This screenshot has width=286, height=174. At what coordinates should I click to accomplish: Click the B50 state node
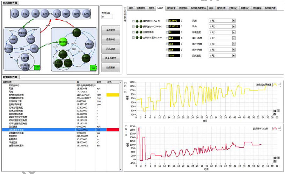15,14
